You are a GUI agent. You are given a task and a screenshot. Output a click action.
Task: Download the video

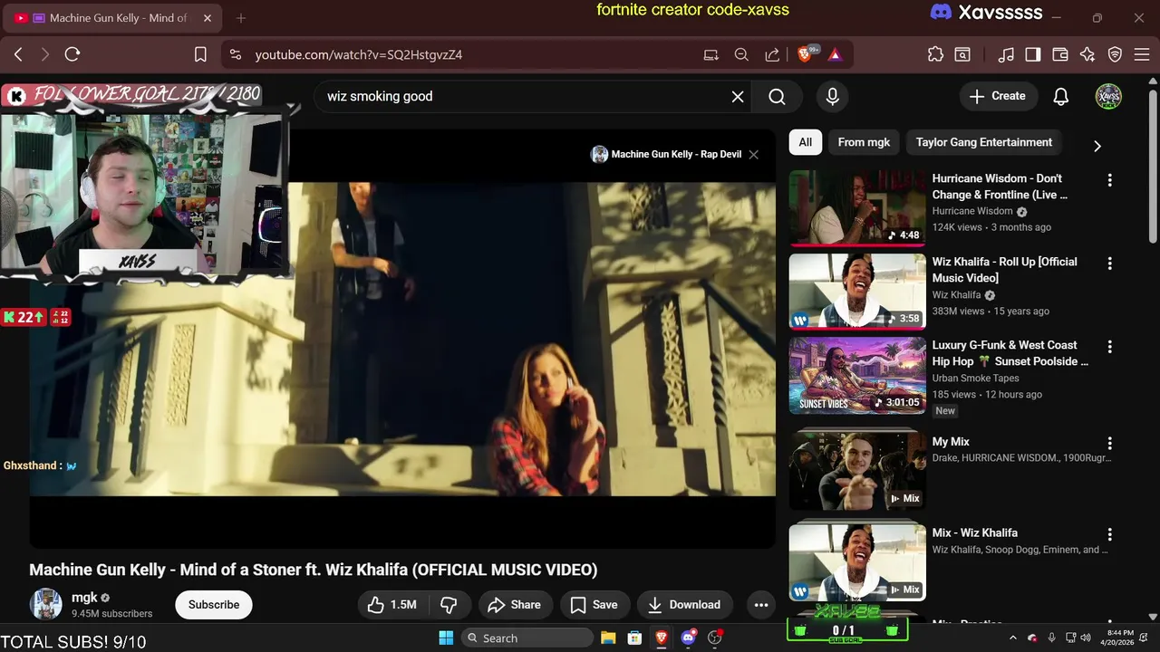tap(684, 605)
